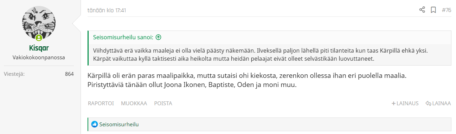Select the RAPORTOI action
456x134 pixels.
coord(101,103)
